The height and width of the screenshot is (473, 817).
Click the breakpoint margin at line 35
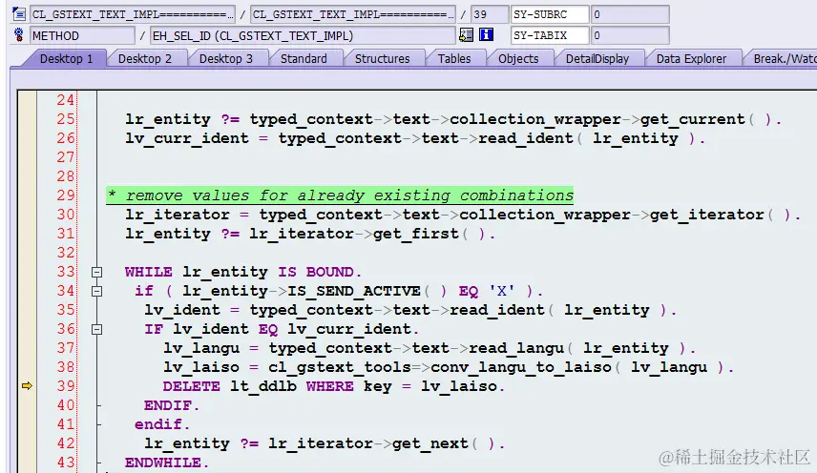(x=27, y=310)
